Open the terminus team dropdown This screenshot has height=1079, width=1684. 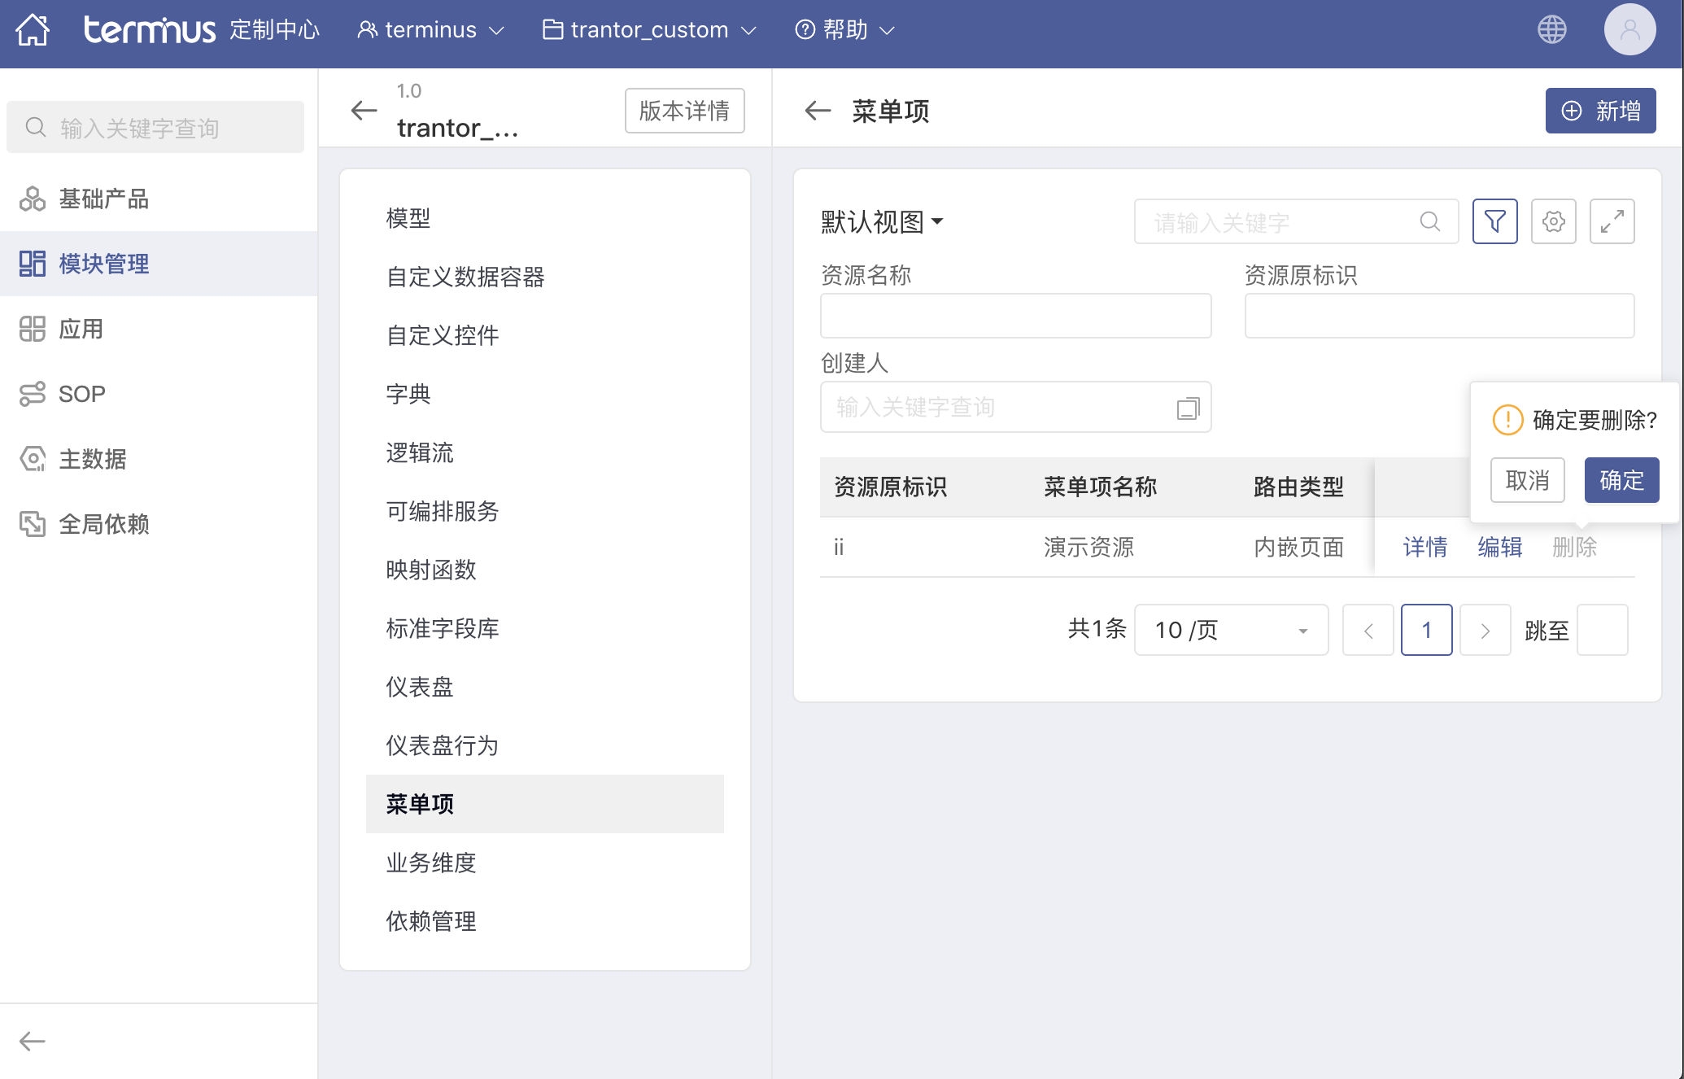[x=431, y=30]
